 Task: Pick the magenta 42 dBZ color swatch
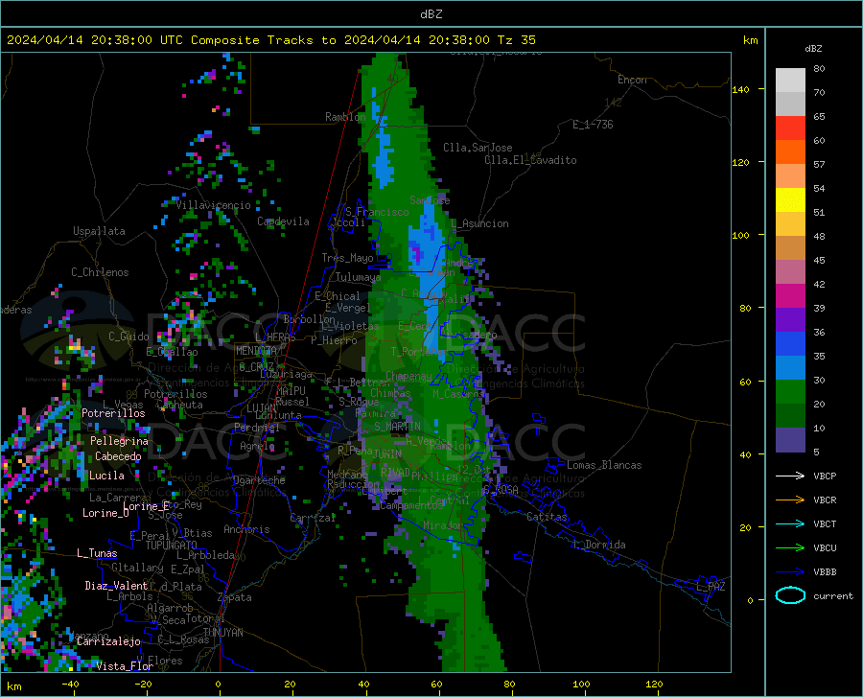(790, 296)
